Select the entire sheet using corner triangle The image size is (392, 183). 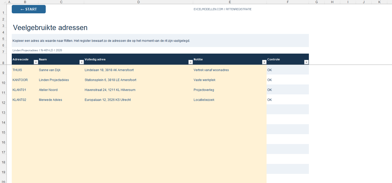3,2
